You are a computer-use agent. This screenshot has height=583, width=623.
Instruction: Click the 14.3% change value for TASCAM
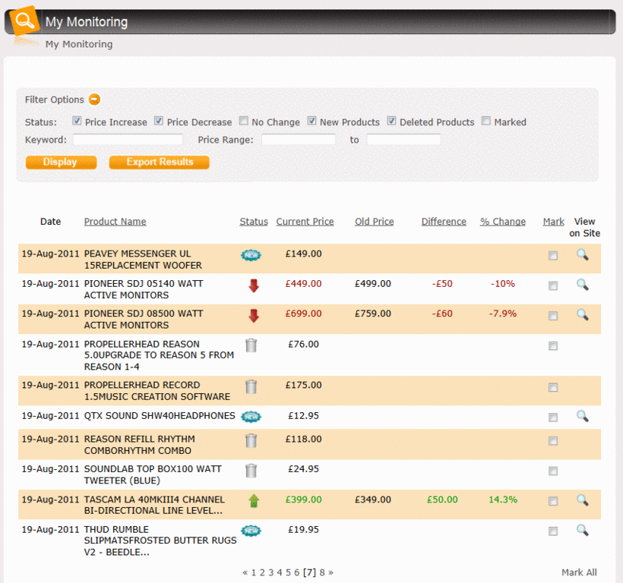point(503,499)
